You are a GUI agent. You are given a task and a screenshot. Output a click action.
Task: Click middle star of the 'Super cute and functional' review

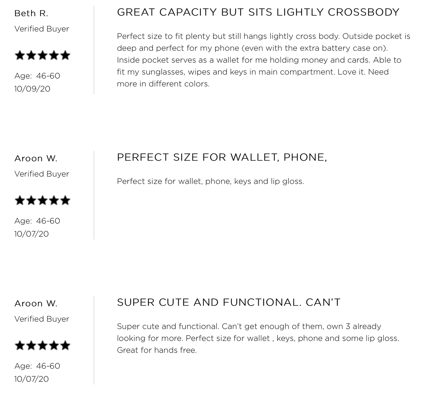click(42, 346)
